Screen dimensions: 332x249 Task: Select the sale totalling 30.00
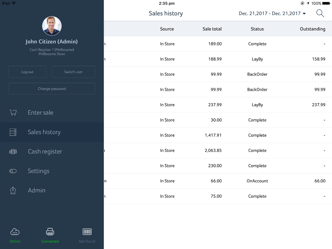pyautogui.click(x=216, y=120)
